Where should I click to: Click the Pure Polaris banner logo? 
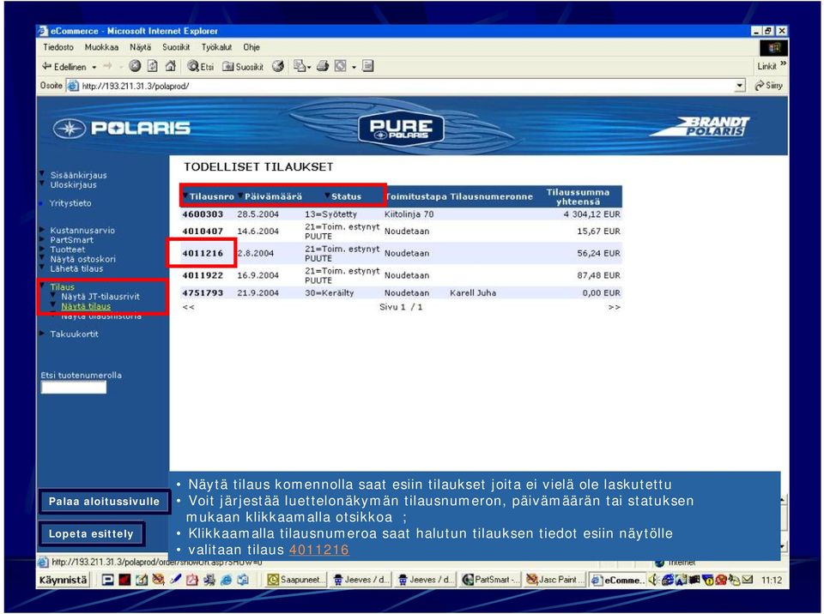tap(401, 129)
